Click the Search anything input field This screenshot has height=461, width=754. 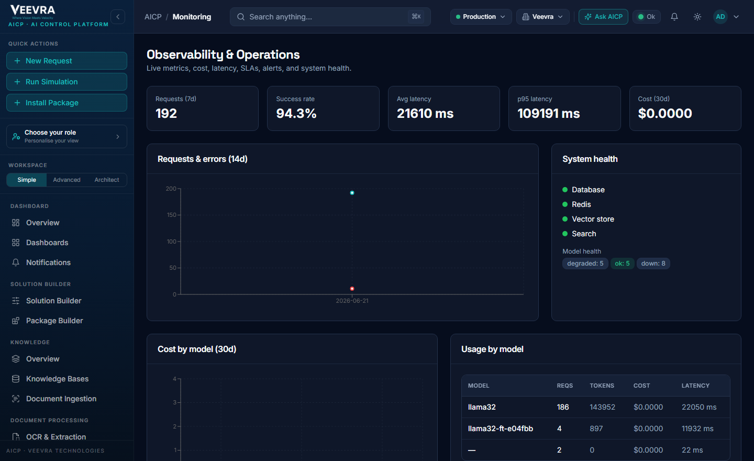(x=330, y=17)
